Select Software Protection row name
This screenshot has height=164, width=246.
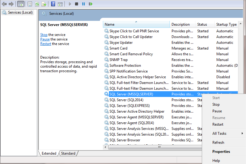[125, 66]
